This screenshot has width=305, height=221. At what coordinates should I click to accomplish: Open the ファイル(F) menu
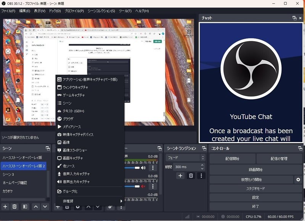point(8,11)
